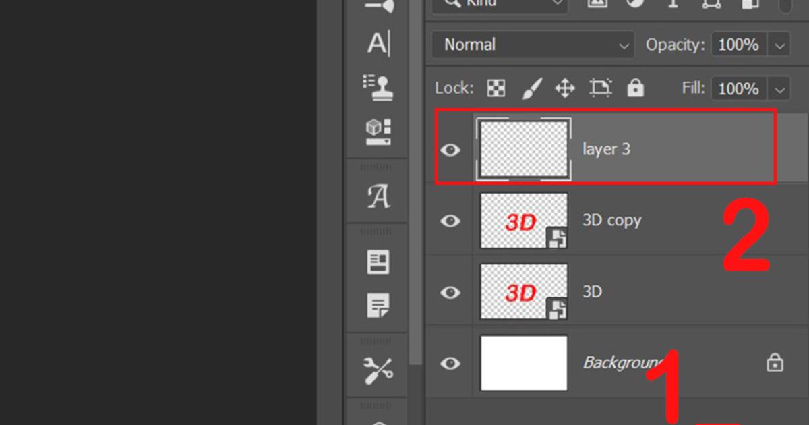
Task: Click the Background layer lock icon
Action: tap(775, 363)
